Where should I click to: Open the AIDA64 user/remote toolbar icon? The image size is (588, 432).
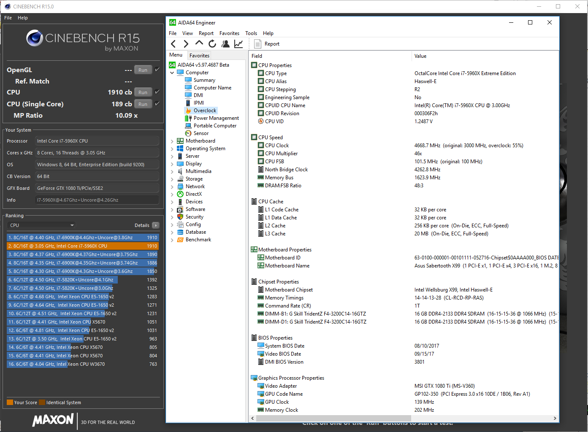225,44
